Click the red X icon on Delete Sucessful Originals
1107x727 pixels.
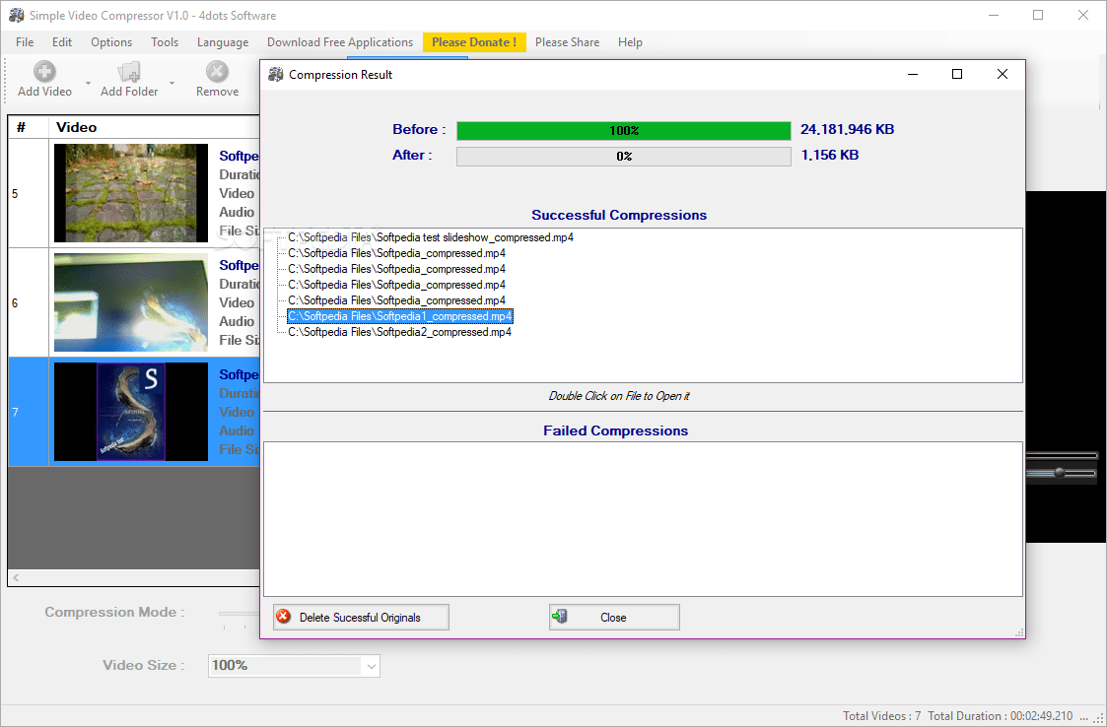pyautogui.click(x=285, y=617)
